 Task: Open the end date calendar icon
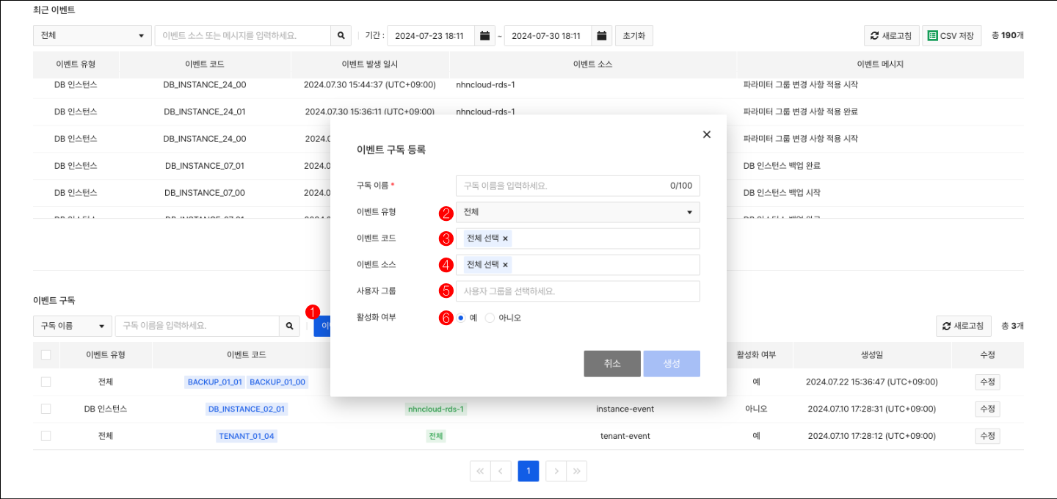601,35
